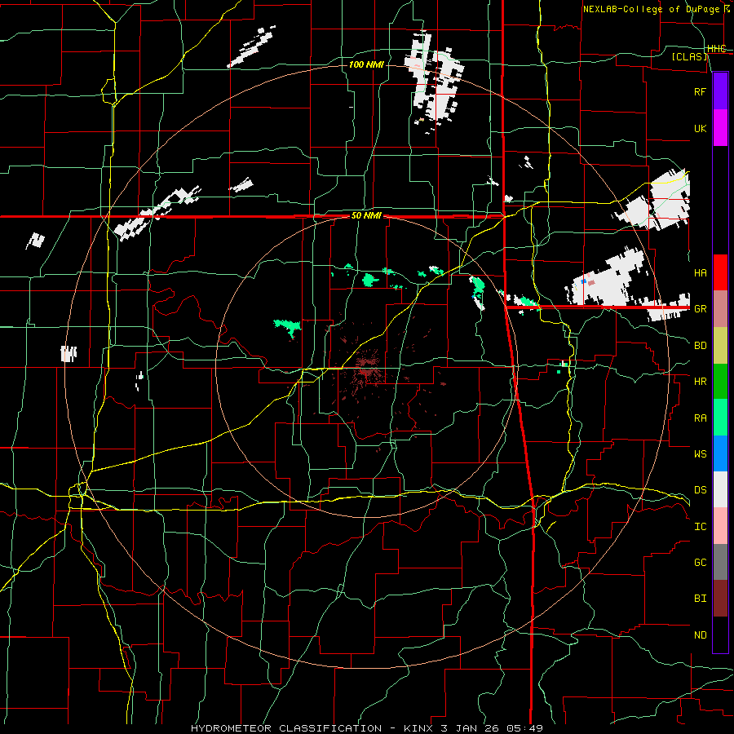Click the HA legend label
Image resolution: width=734 pixels, height=734 pixels.
700,273
